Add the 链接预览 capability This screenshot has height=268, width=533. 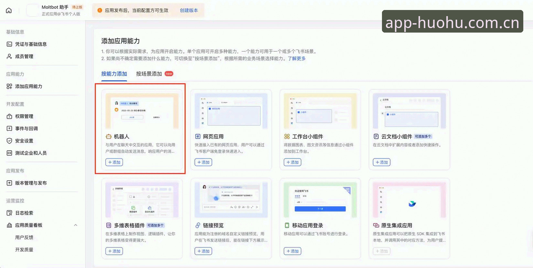coord(203,251)
